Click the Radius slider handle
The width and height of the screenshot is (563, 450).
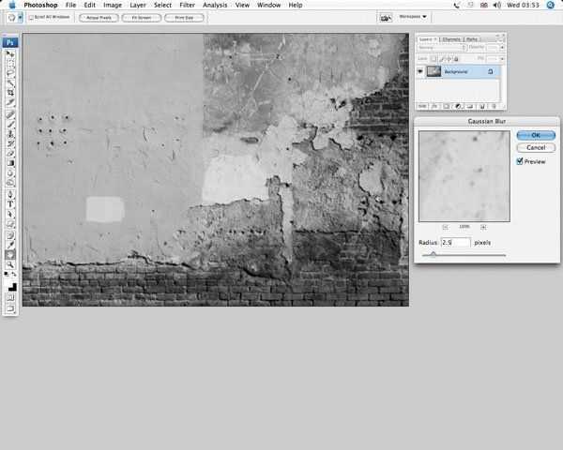[x=434, y=254]
